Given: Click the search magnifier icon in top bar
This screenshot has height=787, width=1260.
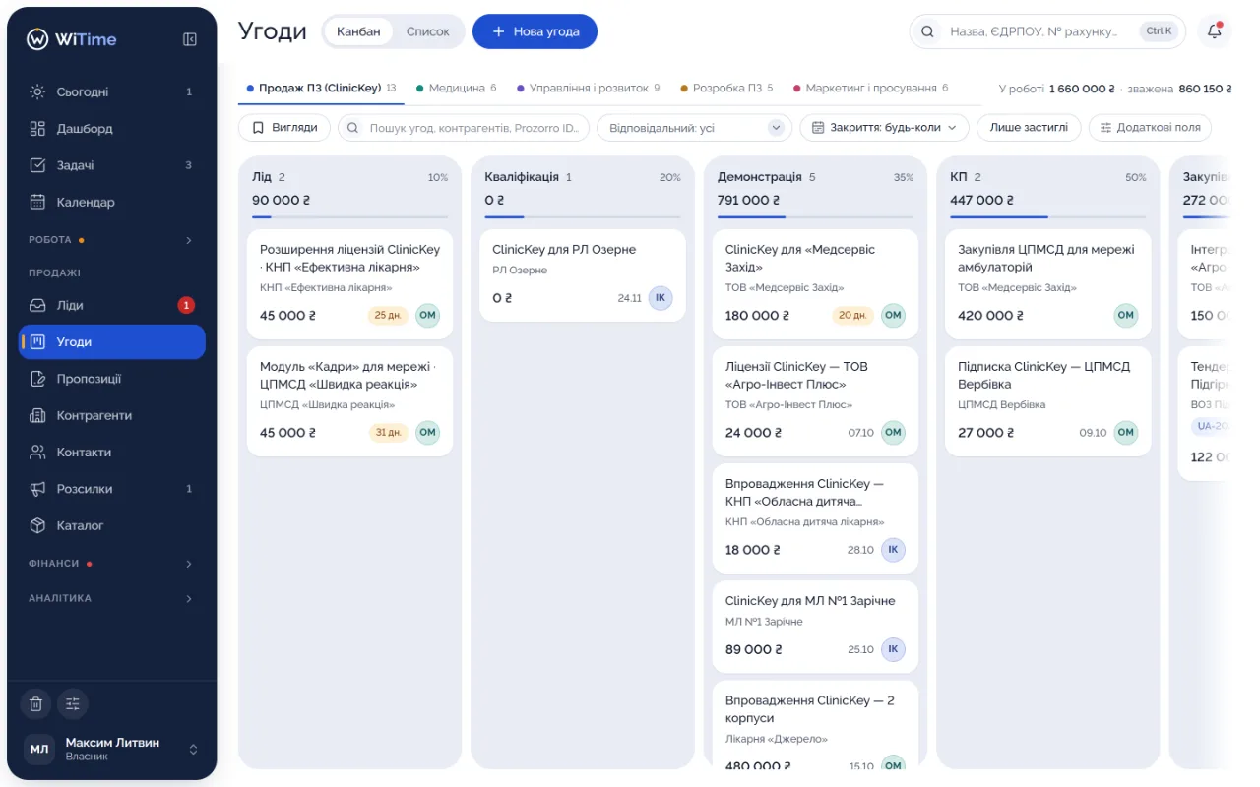Looking at the screenshot, I should tap(927, 31).
